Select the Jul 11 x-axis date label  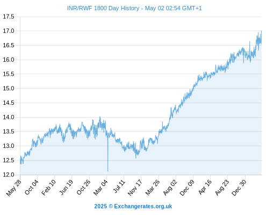pos(119,187)
